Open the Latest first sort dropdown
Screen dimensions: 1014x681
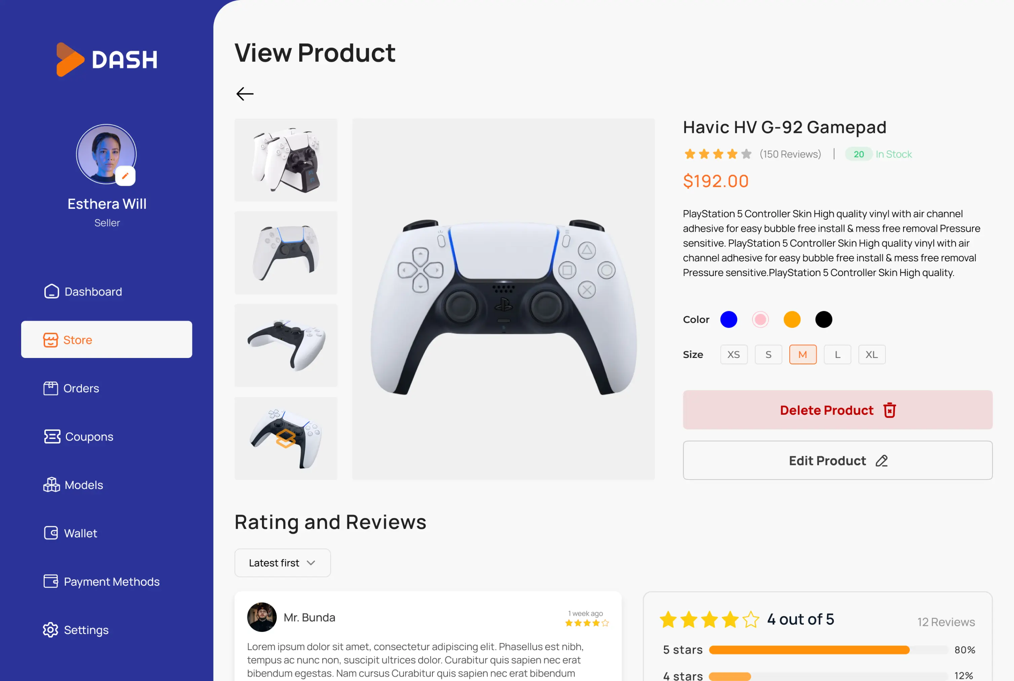(x=282, y=563)
